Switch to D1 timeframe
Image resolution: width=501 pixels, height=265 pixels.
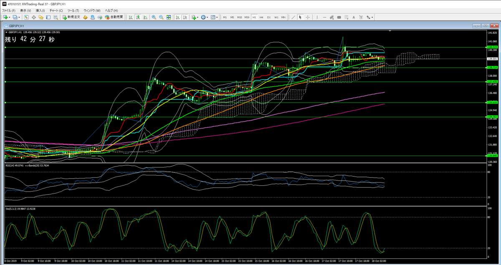tap(269, 17)
